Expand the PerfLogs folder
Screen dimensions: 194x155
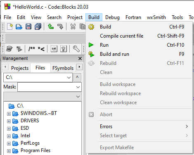point(9,143)
